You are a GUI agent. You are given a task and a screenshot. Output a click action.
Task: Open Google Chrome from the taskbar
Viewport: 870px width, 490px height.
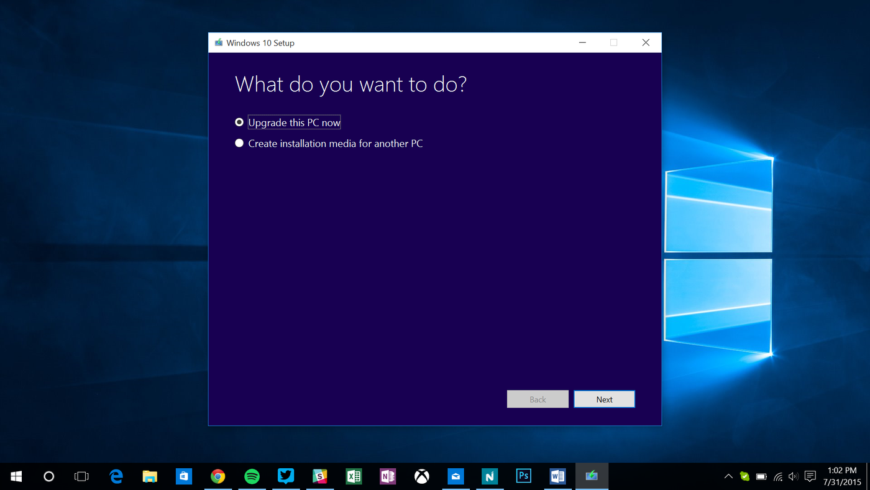217,476
